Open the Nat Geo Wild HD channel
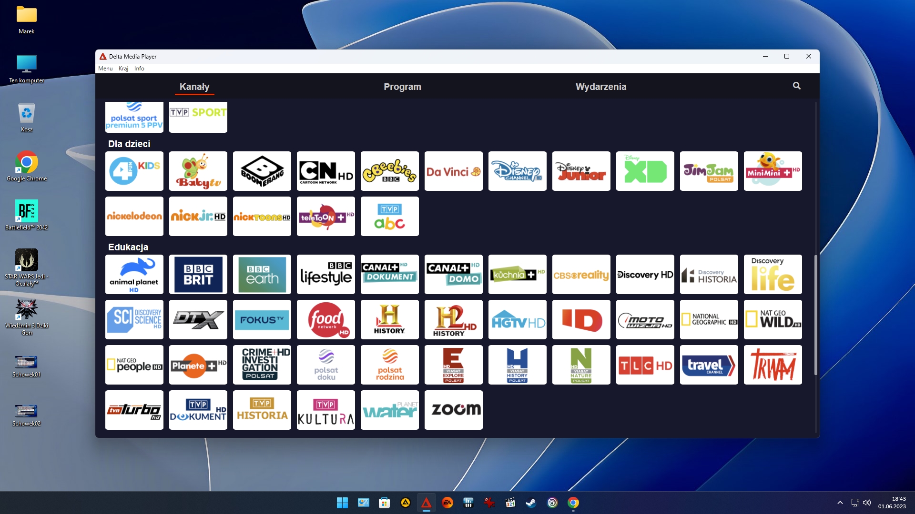Screen dimensions: 915x514 773,320
